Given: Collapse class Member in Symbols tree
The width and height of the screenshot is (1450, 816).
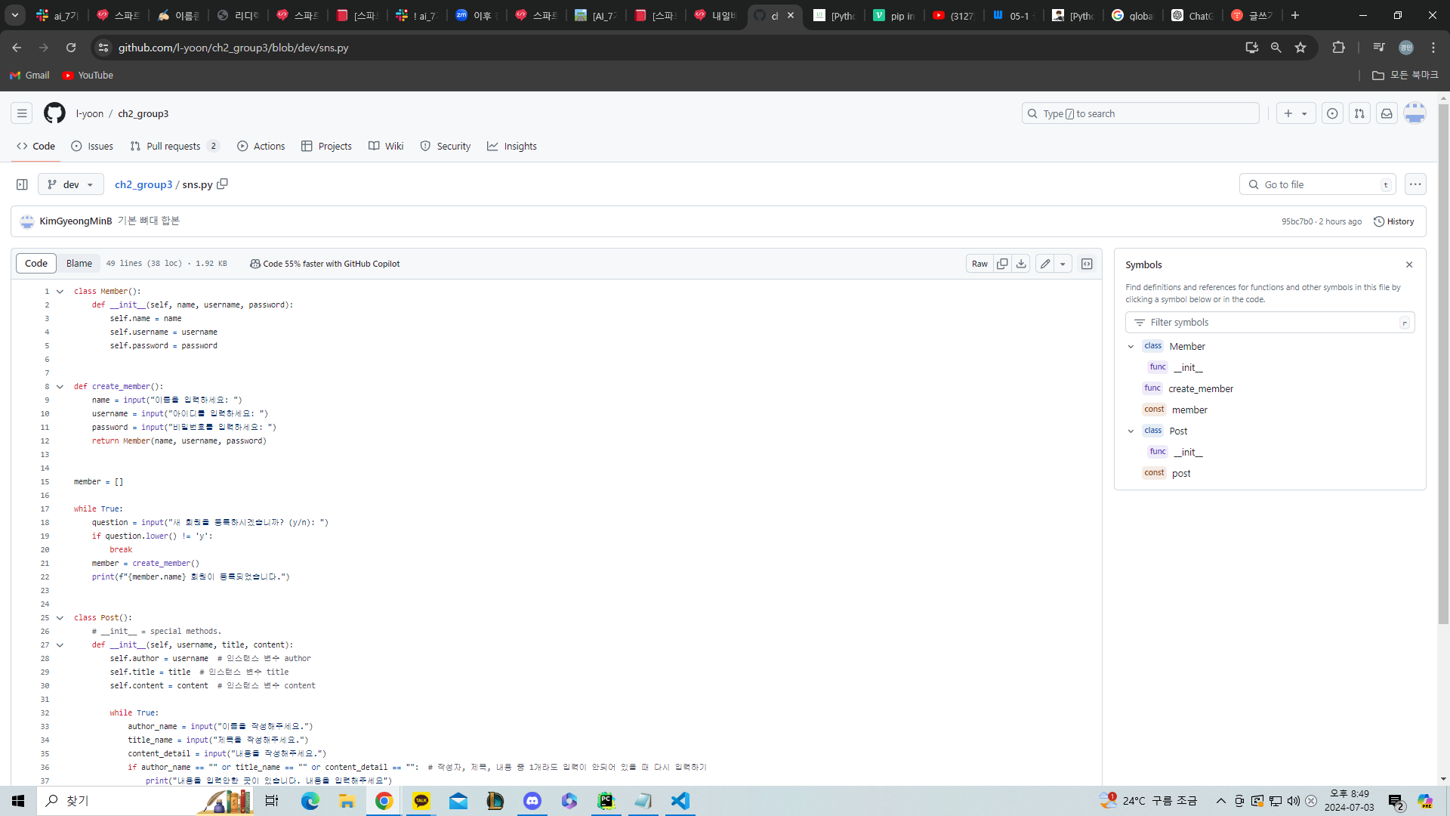Looking at the screenshot, I should pyautogui.click(x=1131, y=347).
